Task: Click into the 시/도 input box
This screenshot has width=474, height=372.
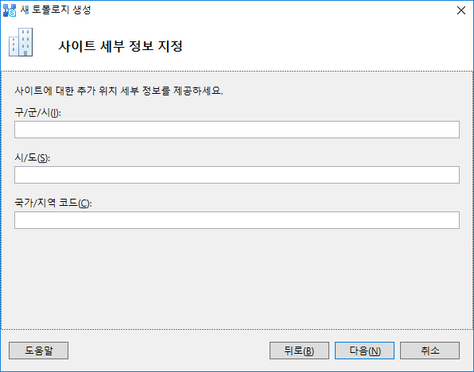Action: pos(237,175)
